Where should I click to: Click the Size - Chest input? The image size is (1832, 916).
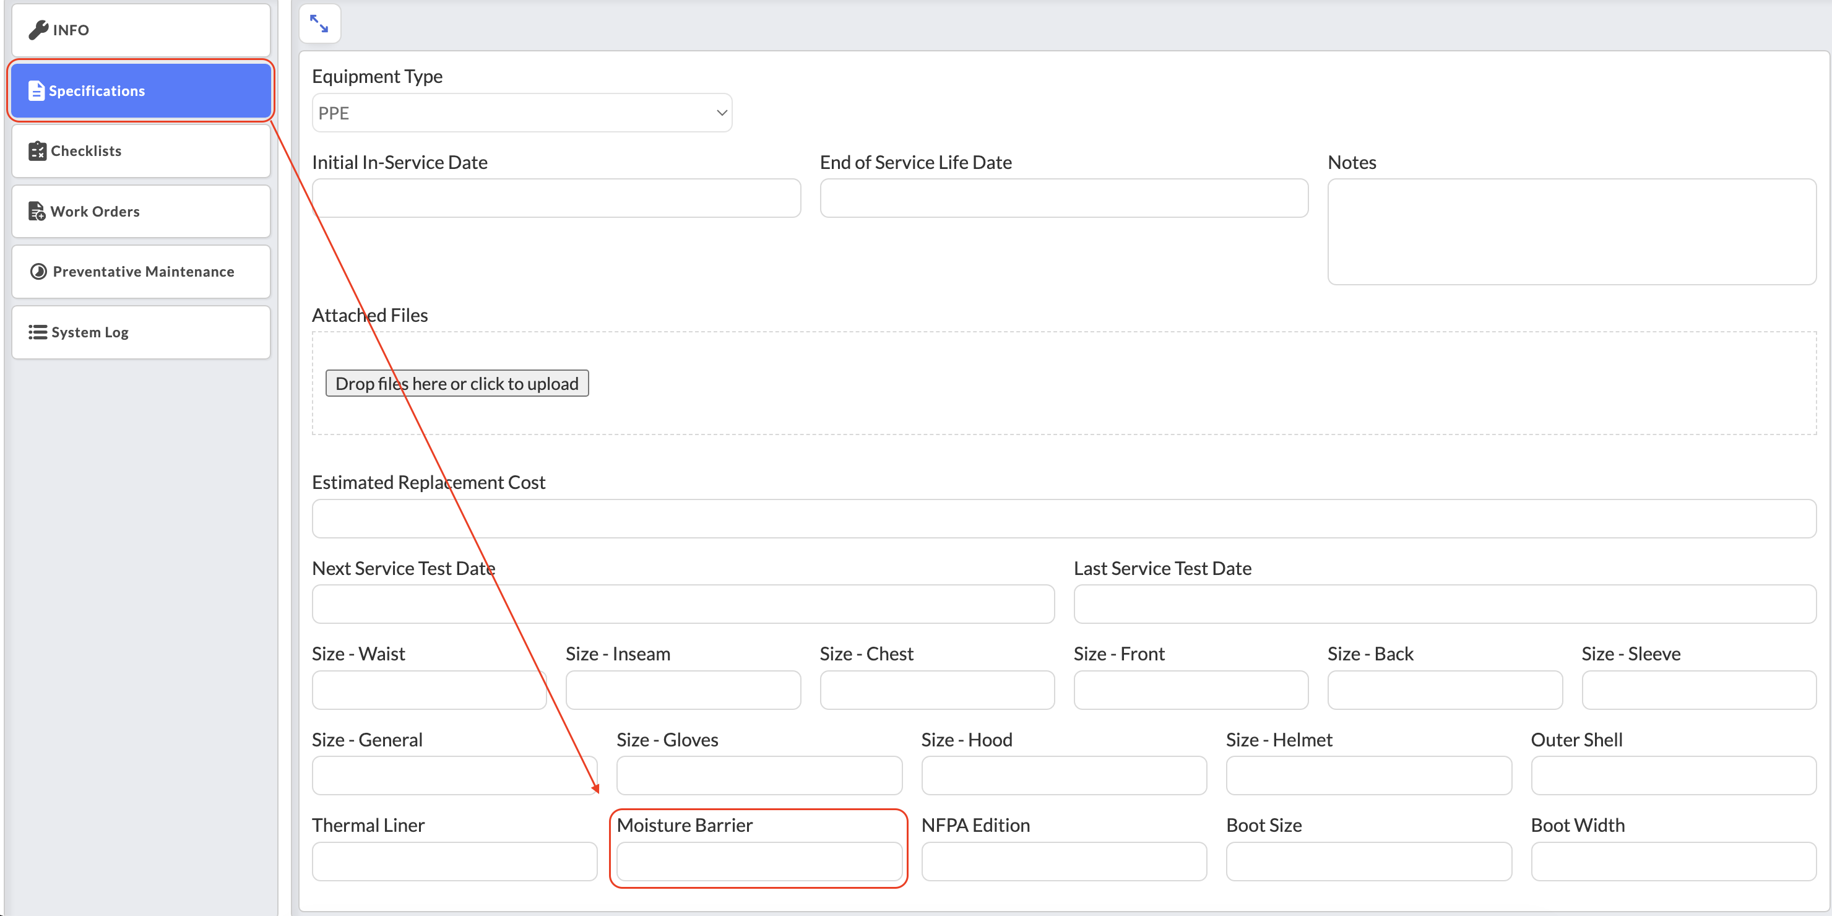936,690
